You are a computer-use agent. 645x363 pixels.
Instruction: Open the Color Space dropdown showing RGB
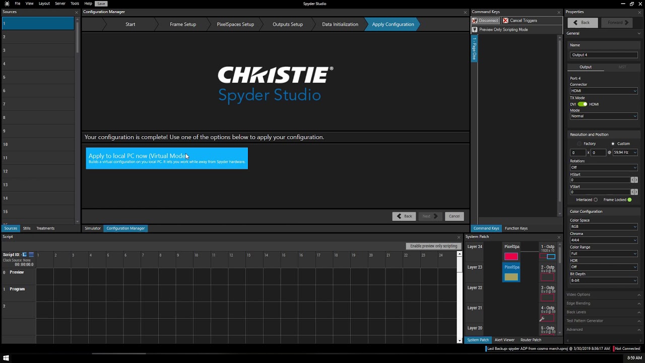tap(604, 227)
